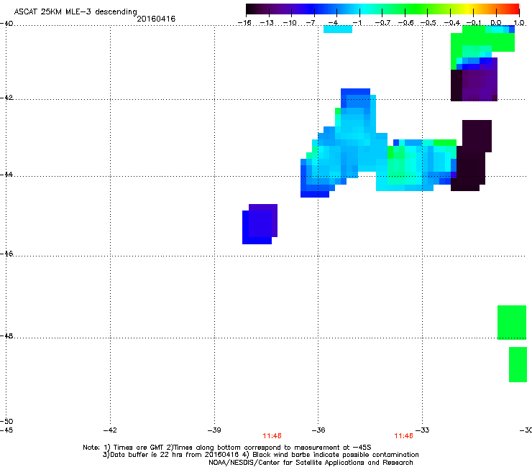Click the black data block on the -44 gridline

click(471, 156)
